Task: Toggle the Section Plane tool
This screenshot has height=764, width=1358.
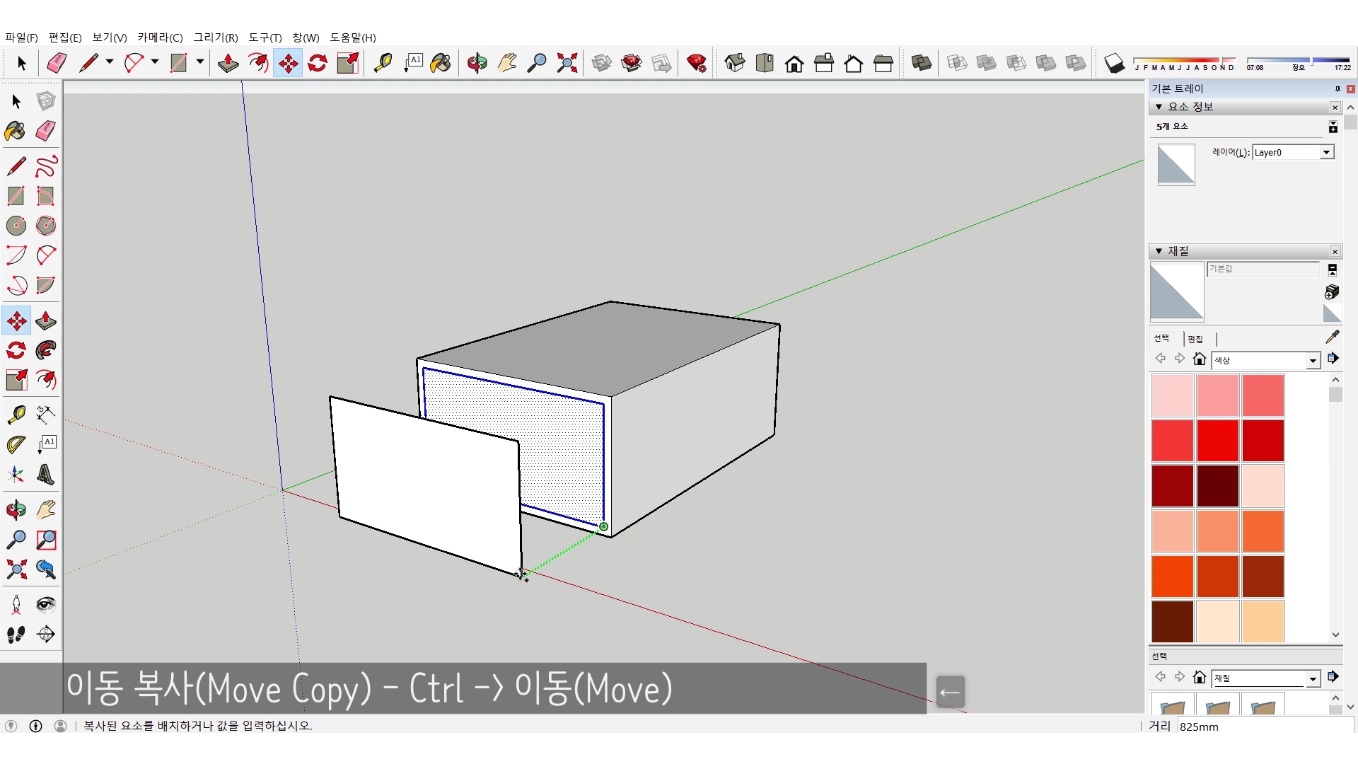Action: 46,635
